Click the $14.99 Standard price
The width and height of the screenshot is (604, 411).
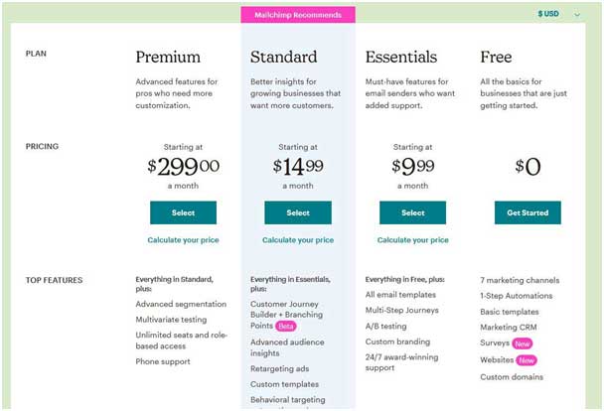tap(298, 166)
